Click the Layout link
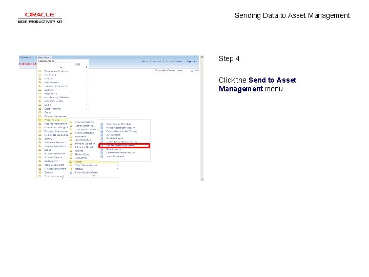The image size is (369, 277). click(179, 70)
